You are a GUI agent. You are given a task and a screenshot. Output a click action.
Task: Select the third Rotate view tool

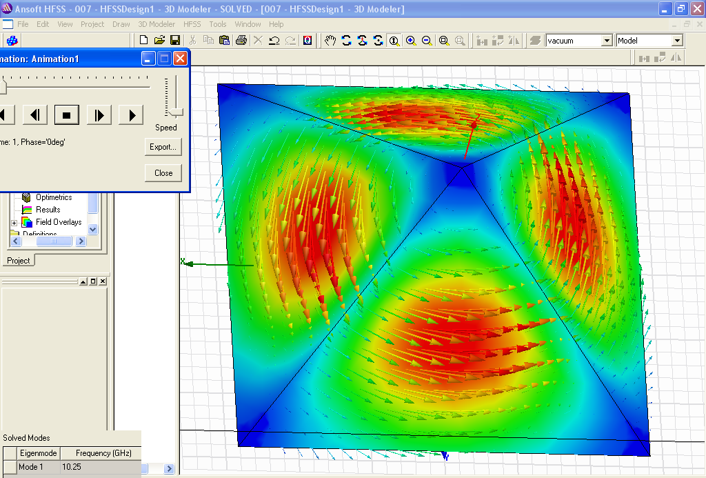pos(379,41)
